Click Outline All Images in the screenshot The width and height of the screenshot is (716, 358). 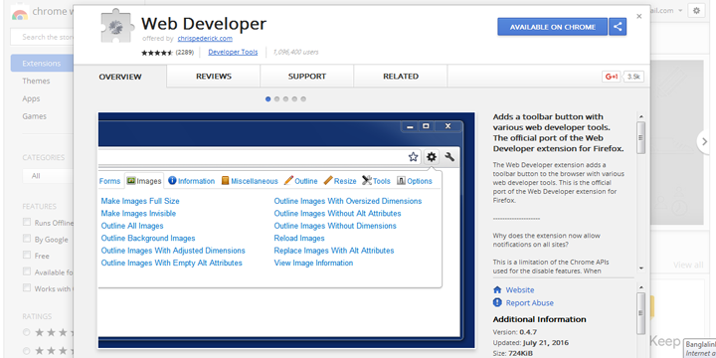[x=132, y=226]
